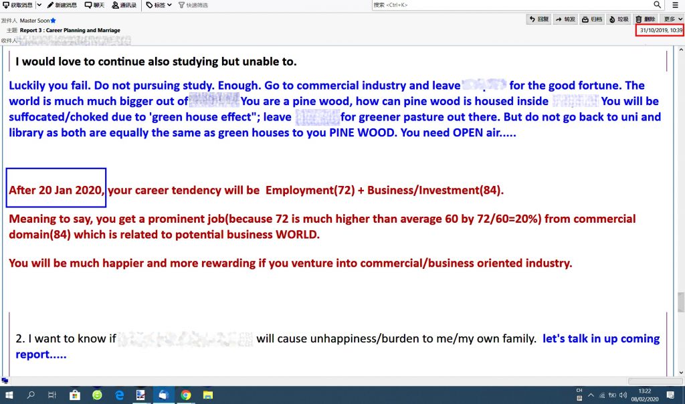
Task: Open the 聊天 chat button
Action: (94, 5)
